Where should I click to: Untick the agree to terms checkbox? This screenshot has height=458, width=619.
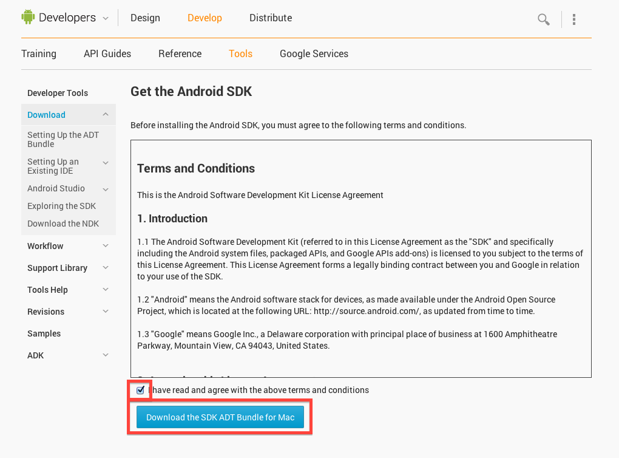[140, 390]
